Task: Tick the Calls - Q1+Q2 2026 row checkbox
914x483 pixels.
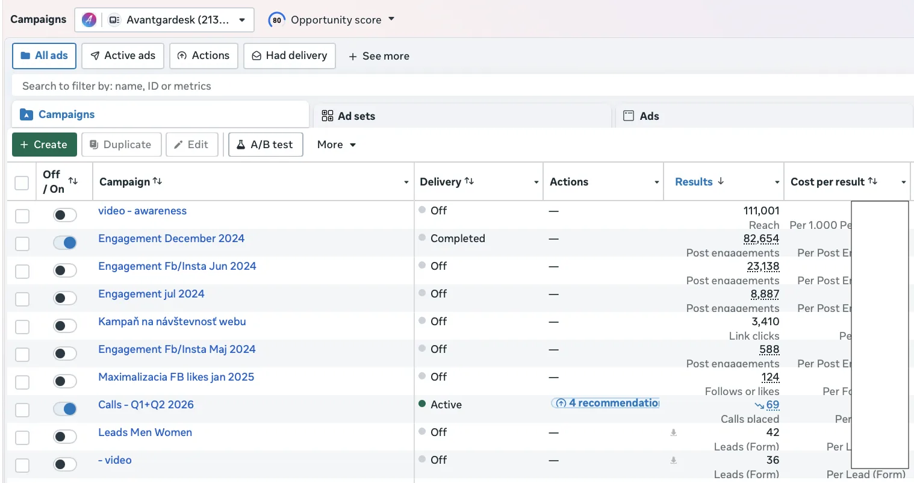Action: click(x=22, y=410)
